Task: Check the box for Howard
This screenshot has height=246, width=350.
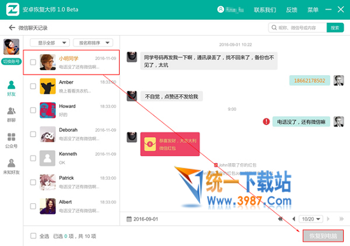Action: tap(33, 110)
